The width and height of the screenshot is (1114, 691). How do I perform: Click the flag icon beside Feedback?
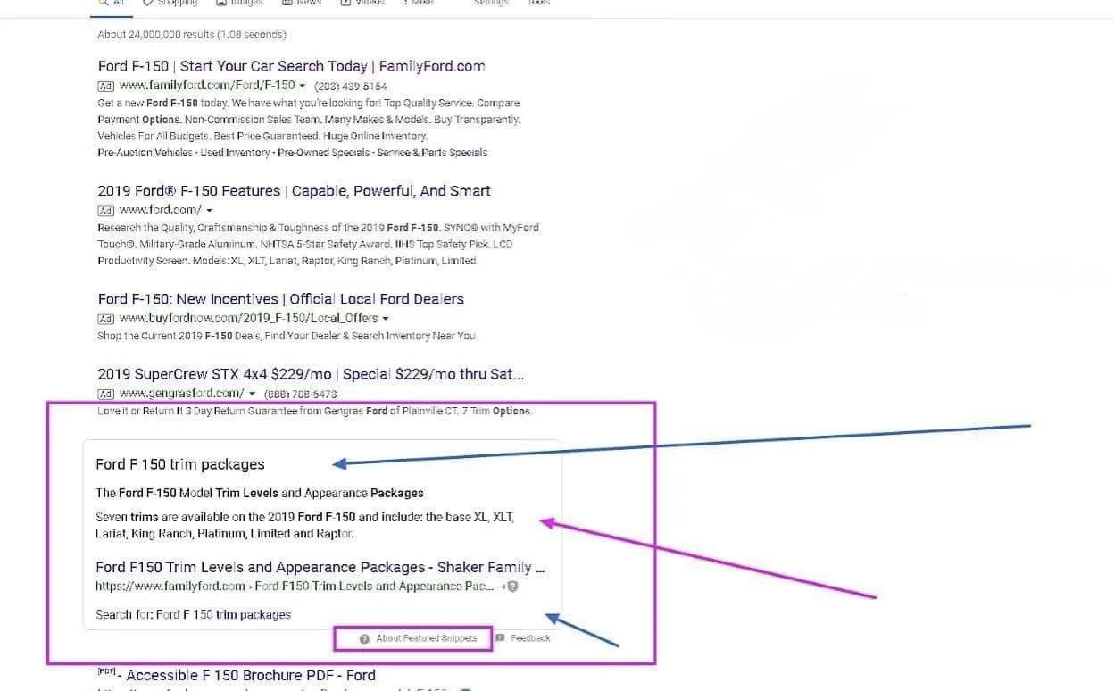500,638
